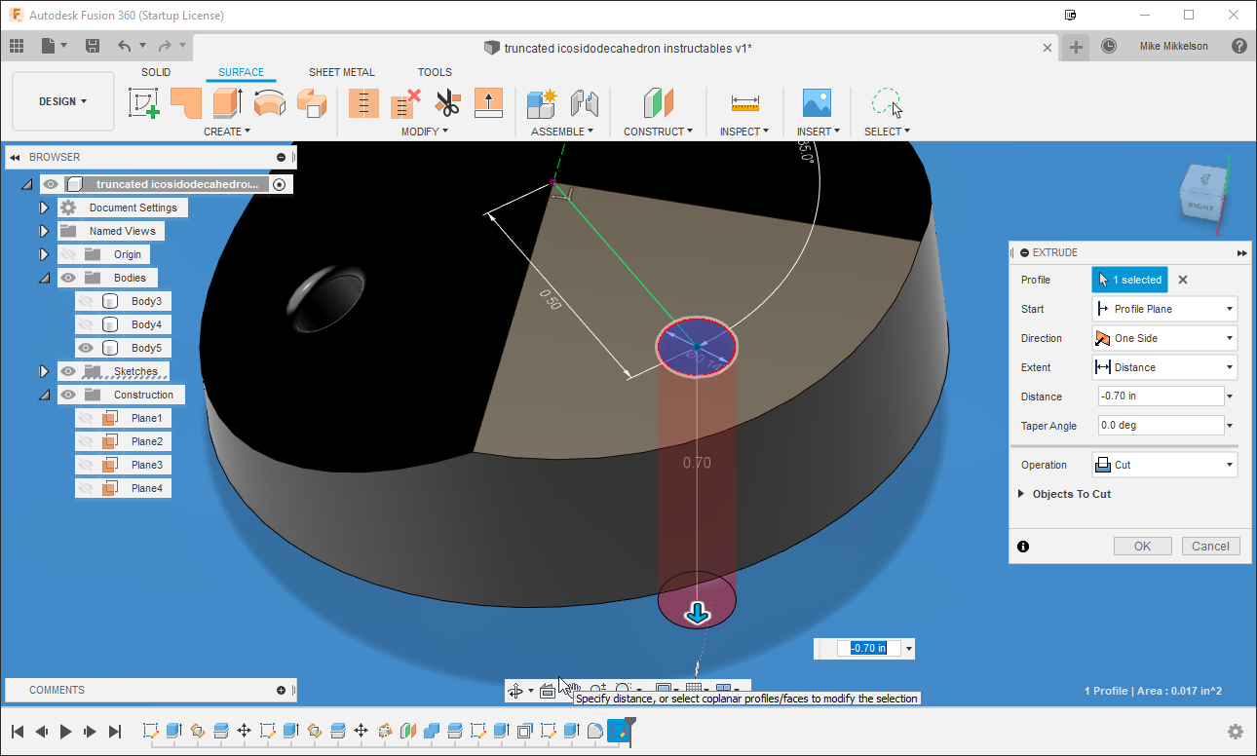Cancel the Extrude operation
This screenshot has height=756, width=1257.
[x=1210, y=546]
